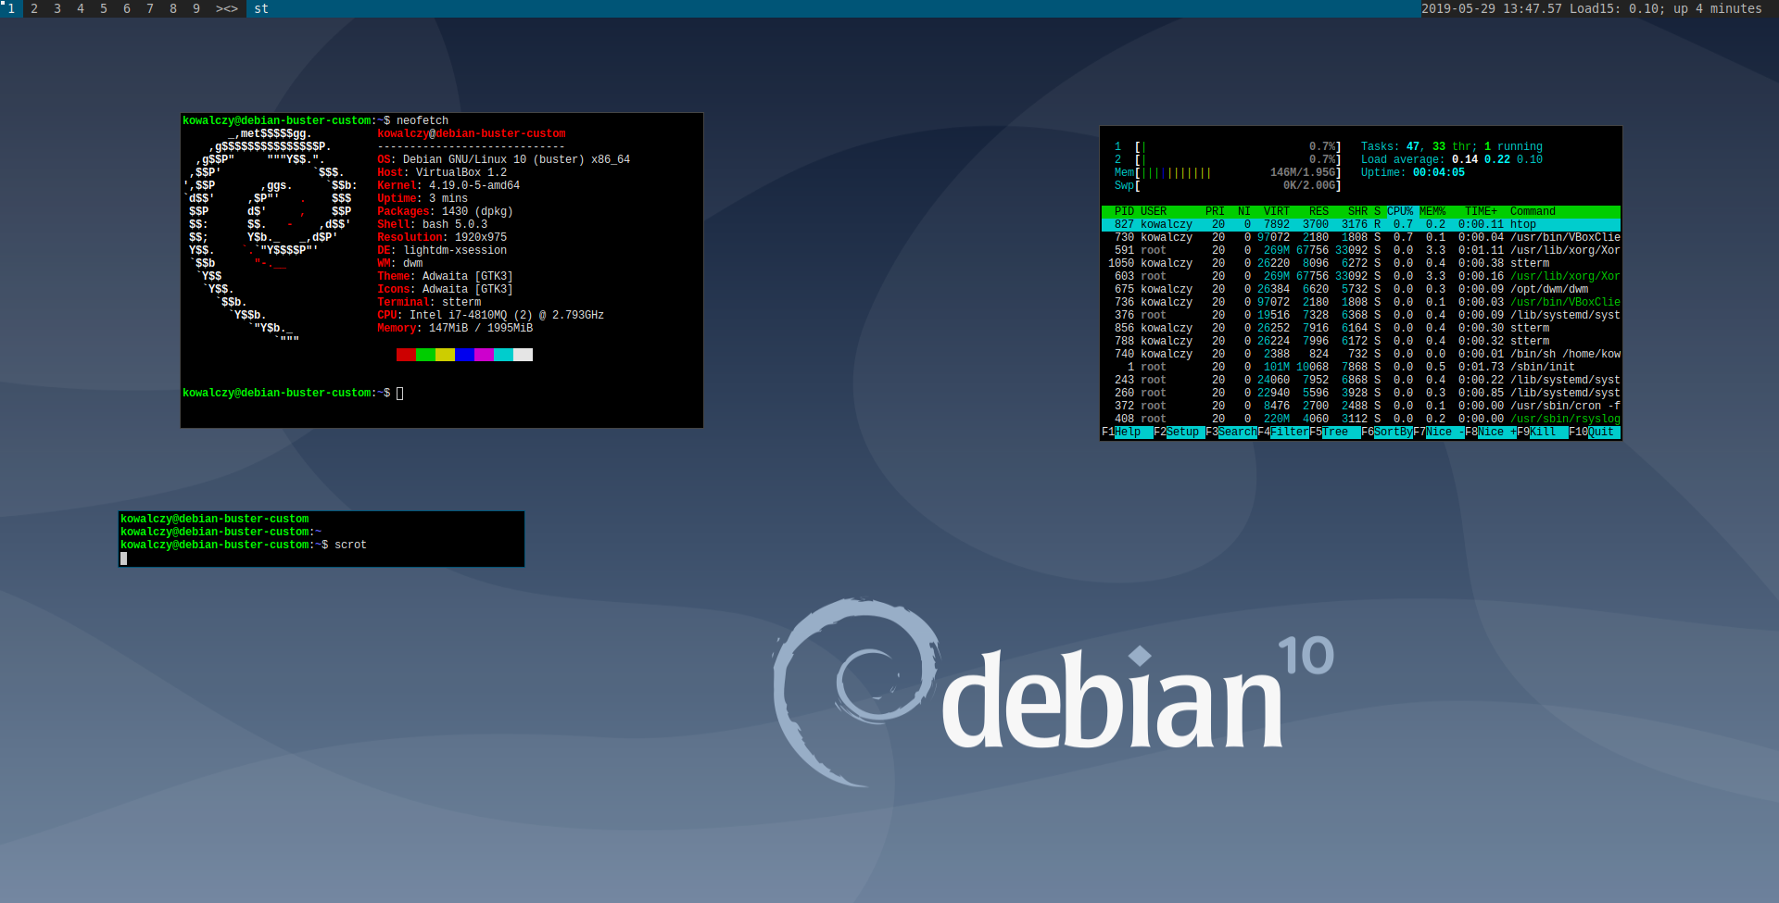Sort htop by the TIME+ column header
This screenshot has width=1779, height=903.
(1481, 212)
